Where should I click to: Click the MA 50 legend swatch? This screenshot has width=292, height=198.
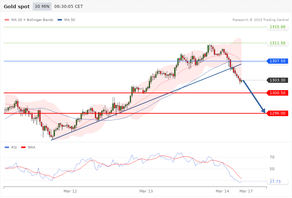pyautogui.click(x=60, y=20)
